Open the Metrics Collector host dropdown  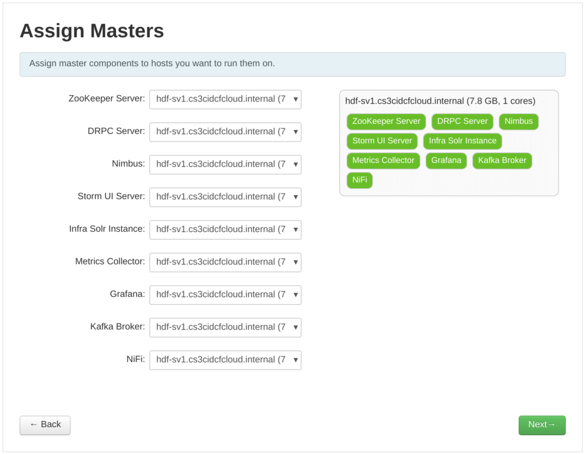(x=225, y=262)
